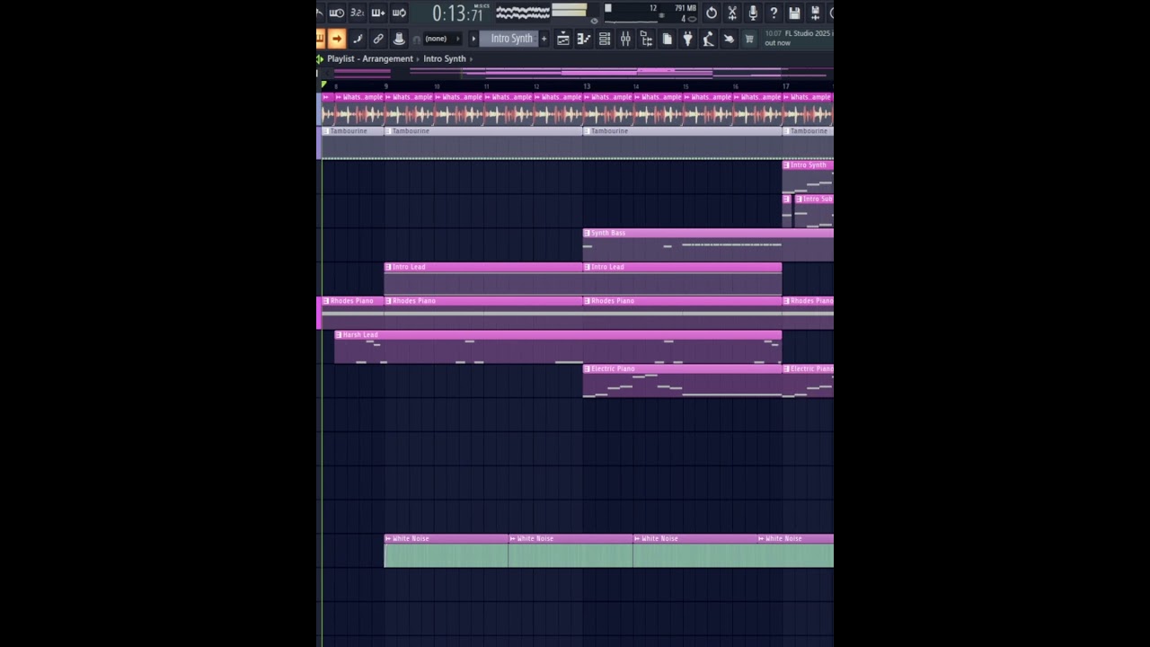Select the Rhodes Piano clip starting at bar 13
The image size is (1150, 647).
pos(682,313)
